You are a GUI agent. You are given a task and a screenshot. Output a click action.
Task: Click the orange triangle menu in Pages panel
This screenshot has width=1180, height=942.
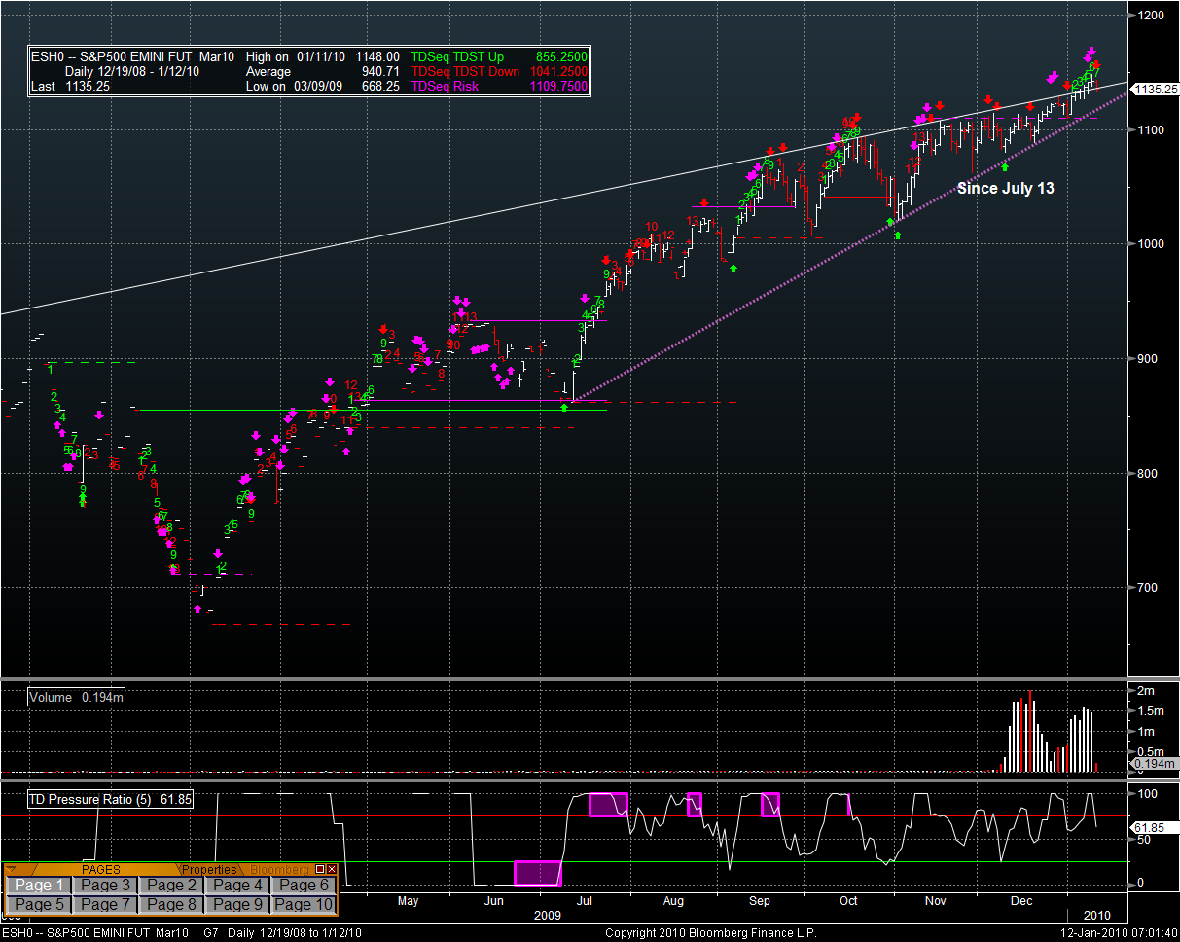coord(11,868)
